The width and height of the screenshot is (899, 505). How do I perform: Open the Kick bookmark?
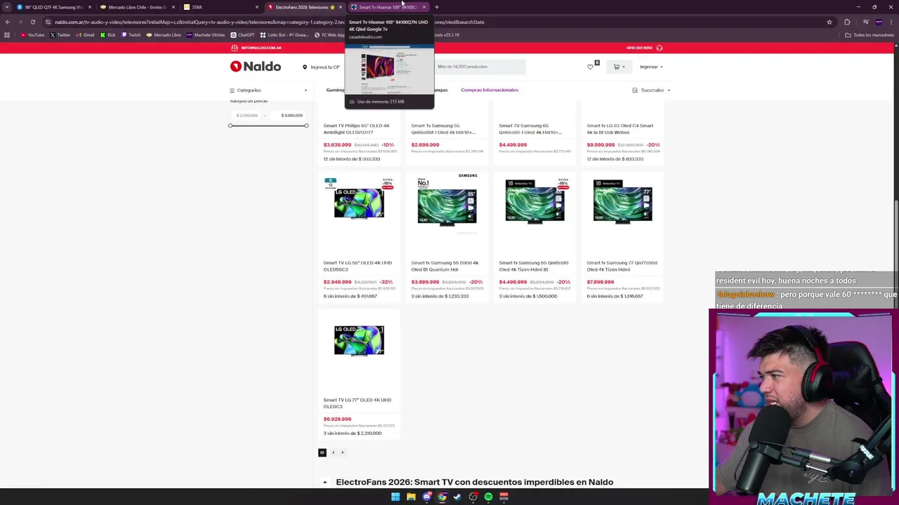click(x=108, y=35)
